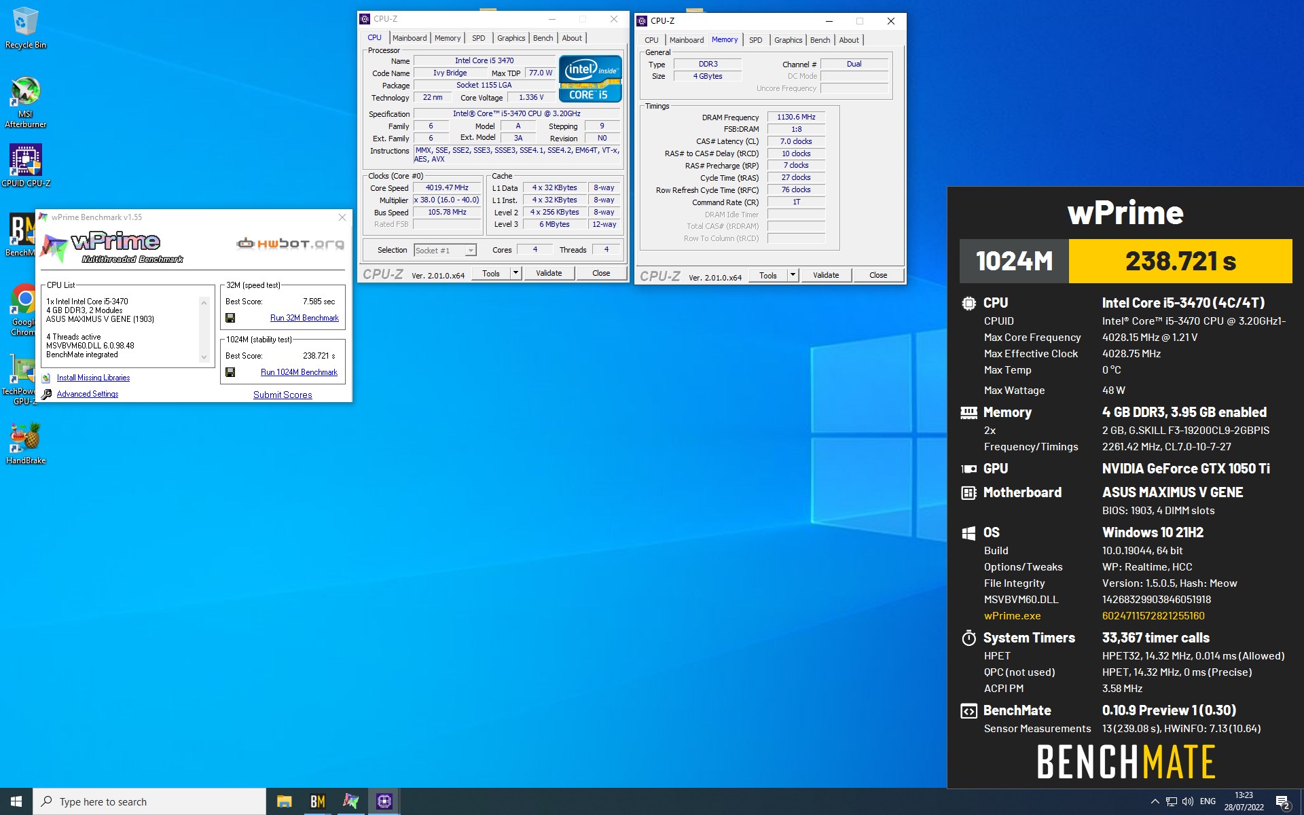Run 32M Benchmark link in wPrime
Screen dimensions: 1304x815
tap(304, 318)
